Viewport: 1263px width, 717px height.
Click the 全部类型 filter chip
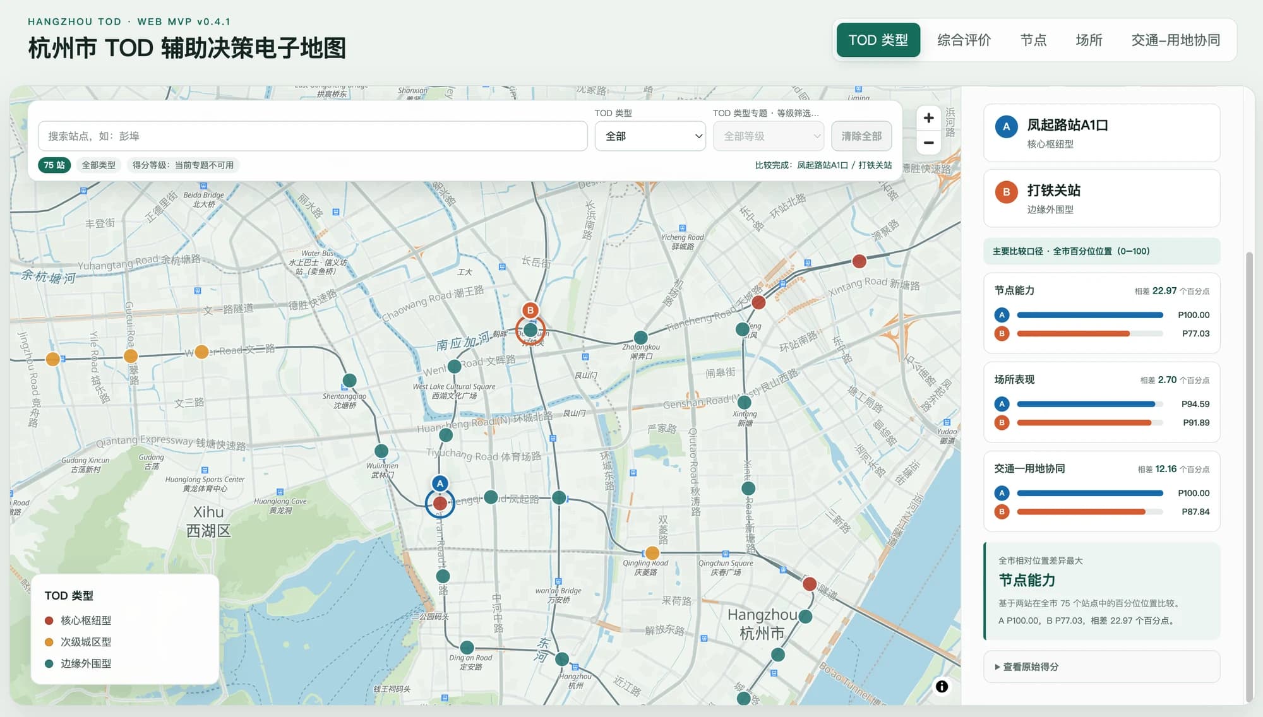[x=99, y=165]
